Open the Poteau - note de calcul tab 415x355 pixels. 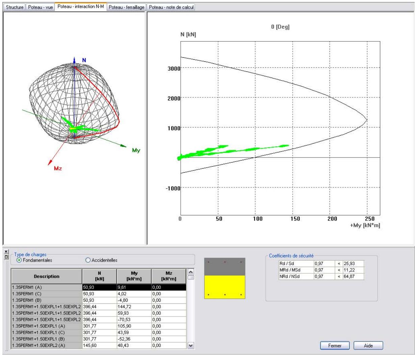[x=171, y=7]
